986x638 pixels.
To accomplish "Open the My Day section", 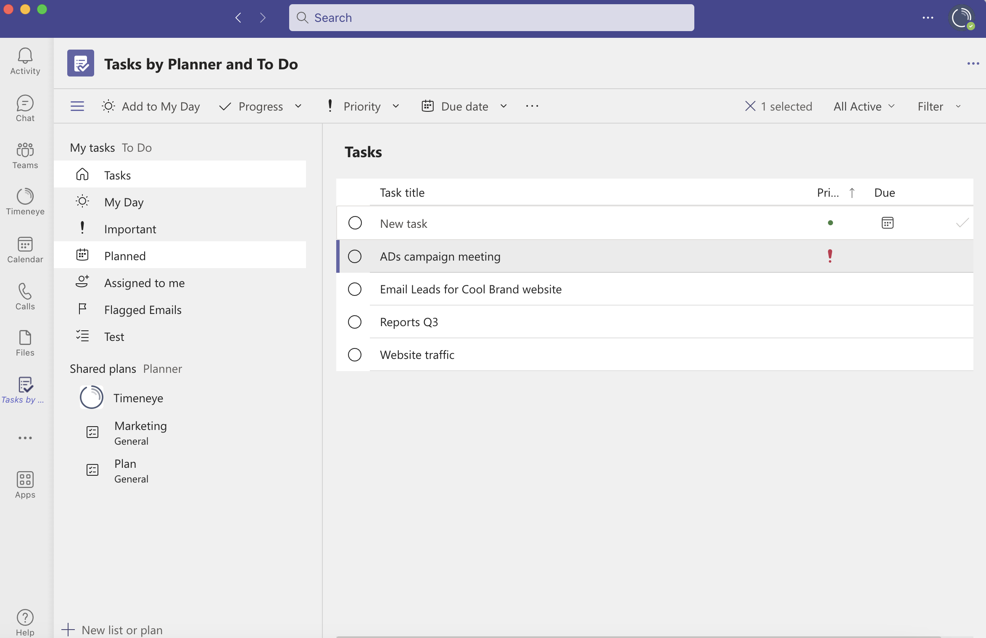I will (x=124, y=201).
